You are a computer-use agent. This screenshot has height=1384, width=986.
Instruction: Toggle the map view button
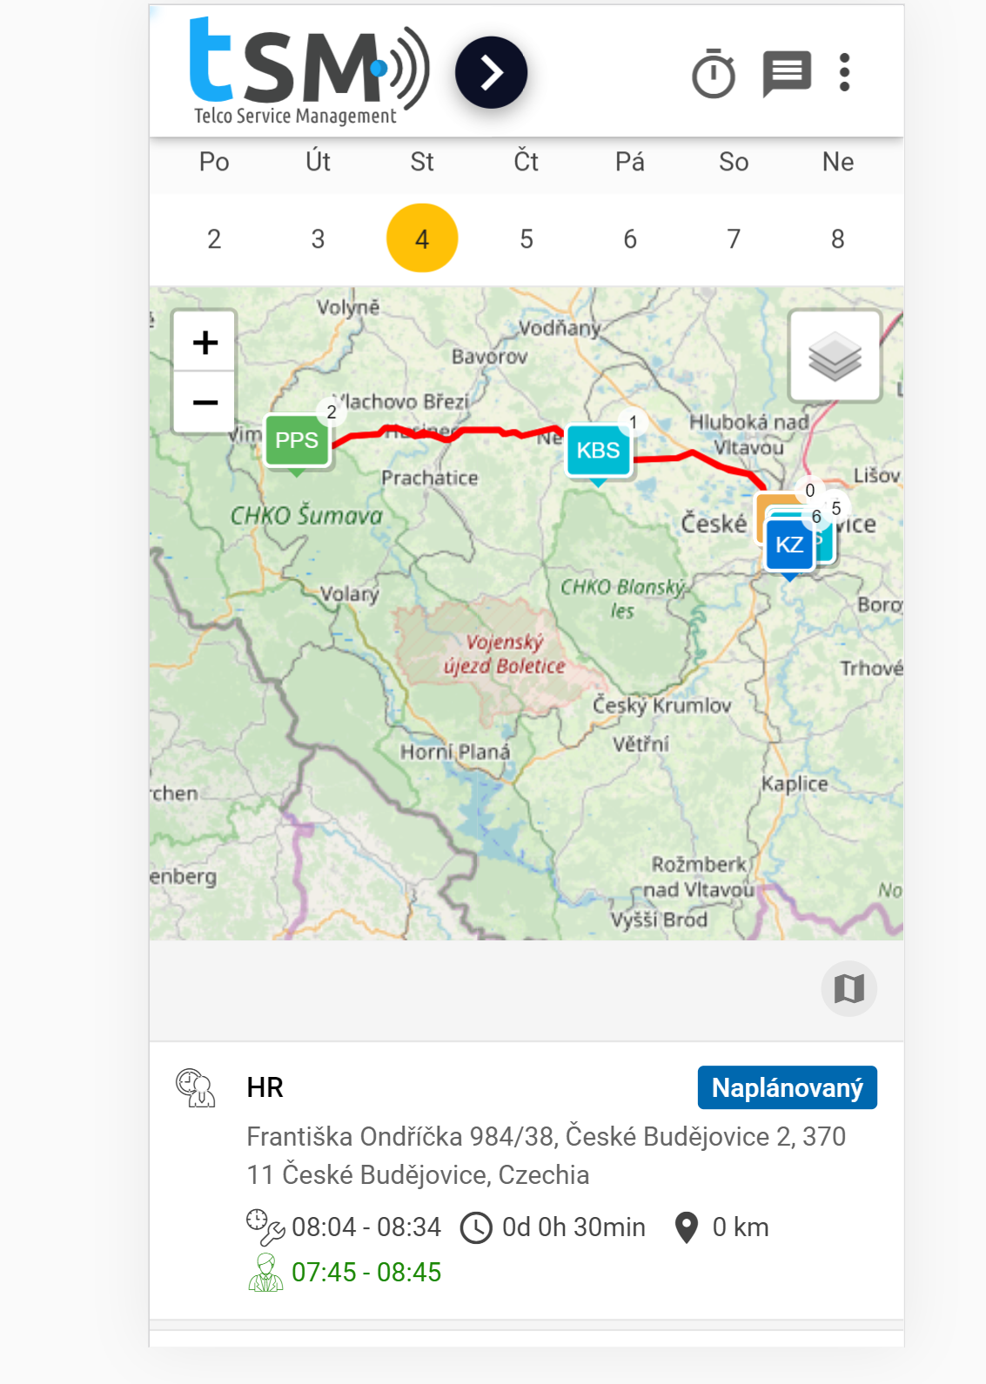pyautogui.click(x=848, y=988)
